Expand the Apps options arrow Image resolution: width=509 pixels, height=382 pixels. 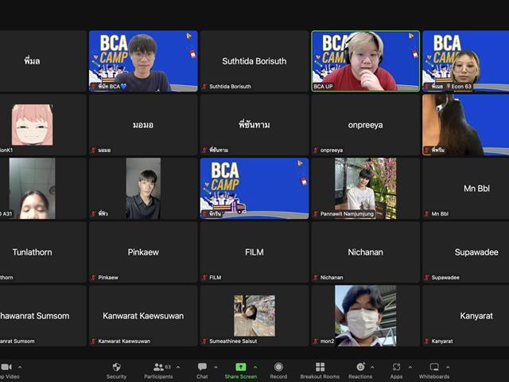click(410, 367)
